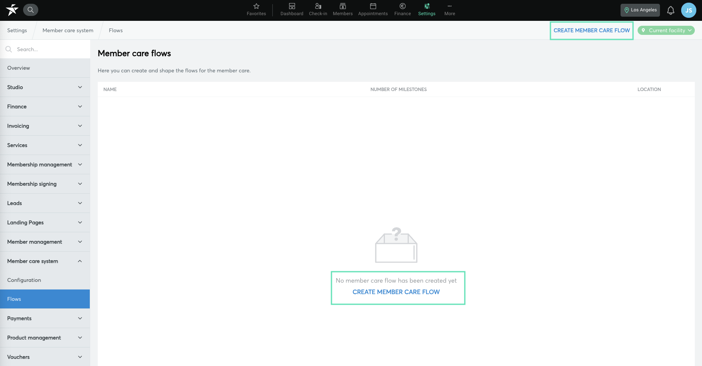
Task: Click CREATE MEMBER CARE FLOW link under empty state
Action: point(396,292)
